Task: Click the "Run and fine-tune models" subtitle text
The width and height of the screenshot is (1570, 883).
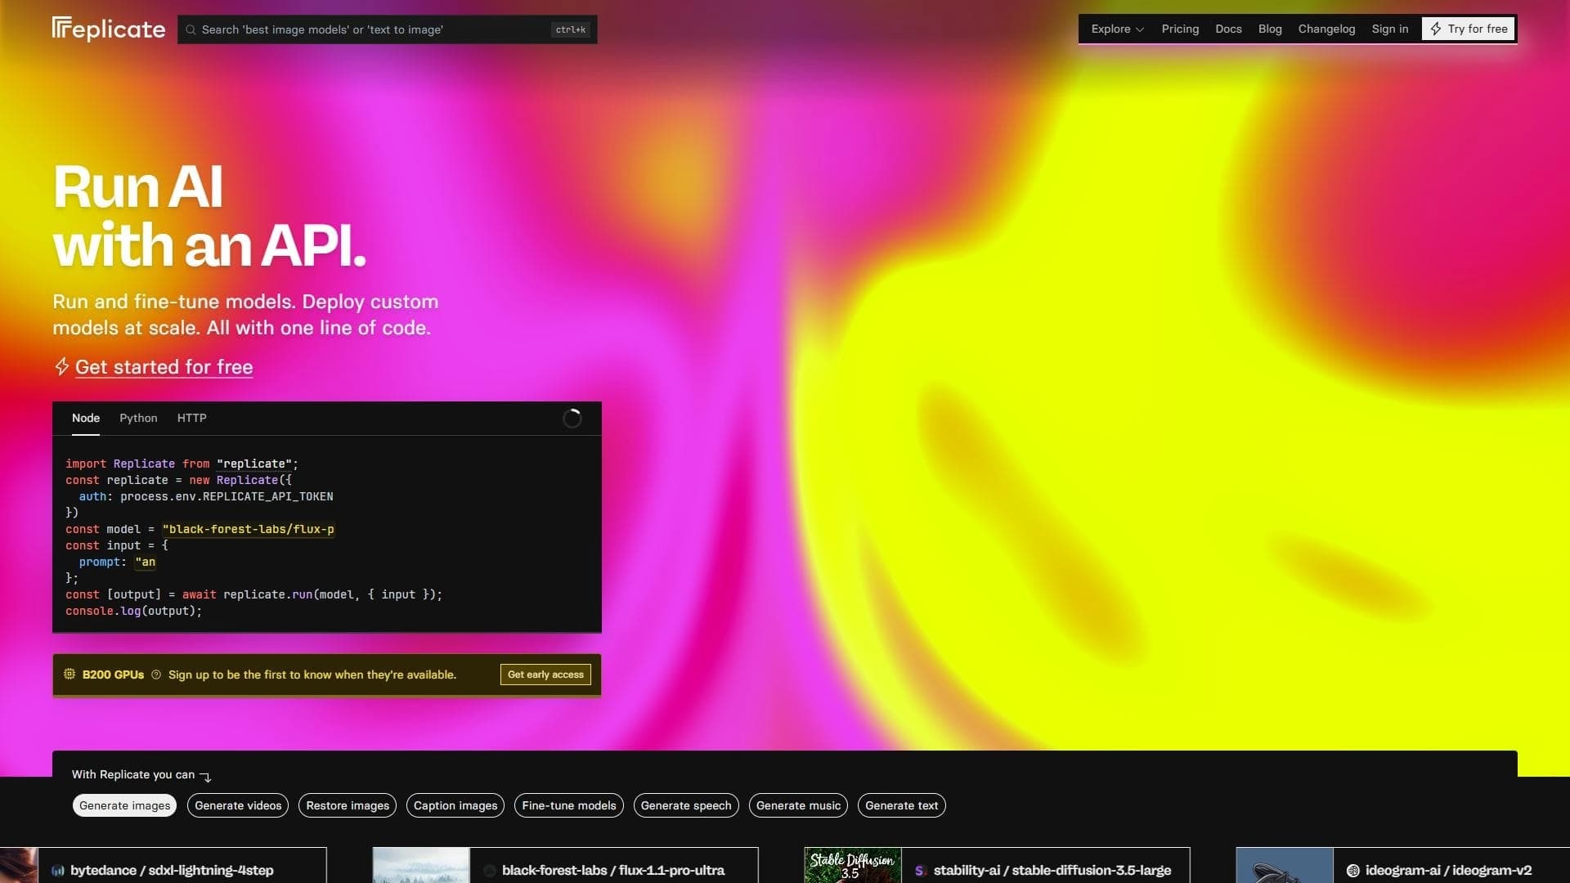Action: (245, 315)
